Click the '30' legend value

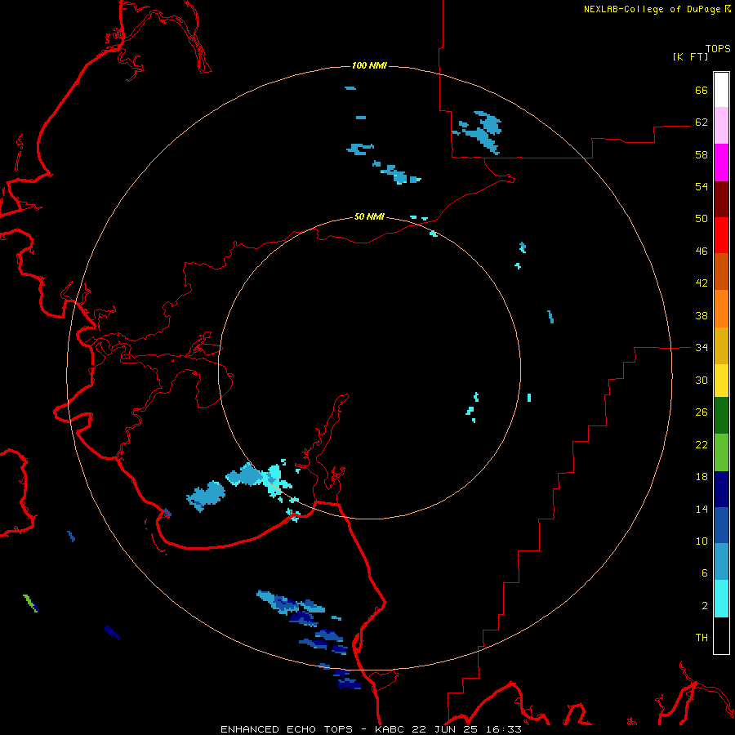(x=702, y=380)
